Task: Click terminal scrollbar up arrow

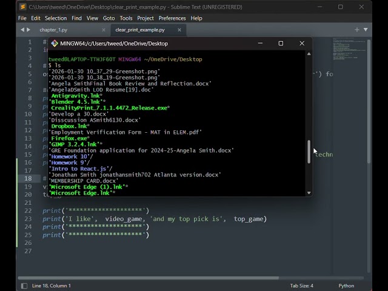Action: point(309,54)
